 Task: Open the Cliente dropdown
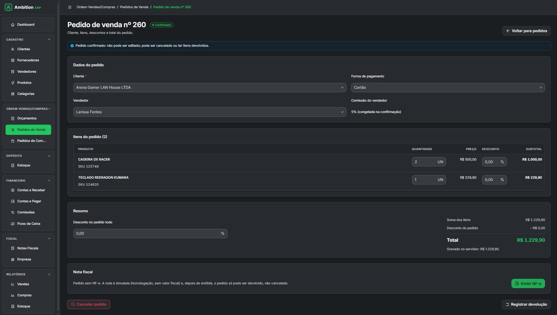pyautogui.click(x=210, y=88)
